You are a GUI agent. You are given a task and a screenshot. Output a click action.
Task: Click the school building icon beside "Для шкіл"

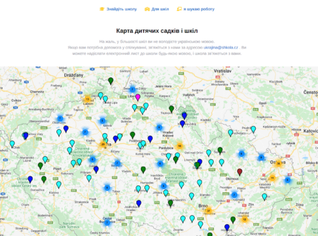pyautogui.click(x=147, y=9)
